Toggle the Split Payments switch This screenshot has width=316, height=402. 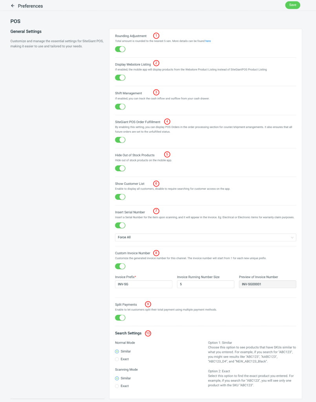click(x=120, y=318)
